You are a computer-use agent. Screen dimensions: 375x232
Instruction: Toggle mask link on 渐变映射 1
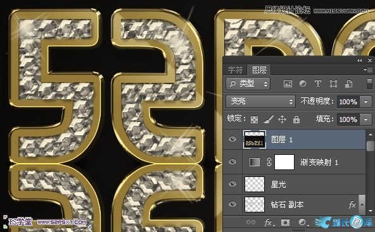pos(269,162)
